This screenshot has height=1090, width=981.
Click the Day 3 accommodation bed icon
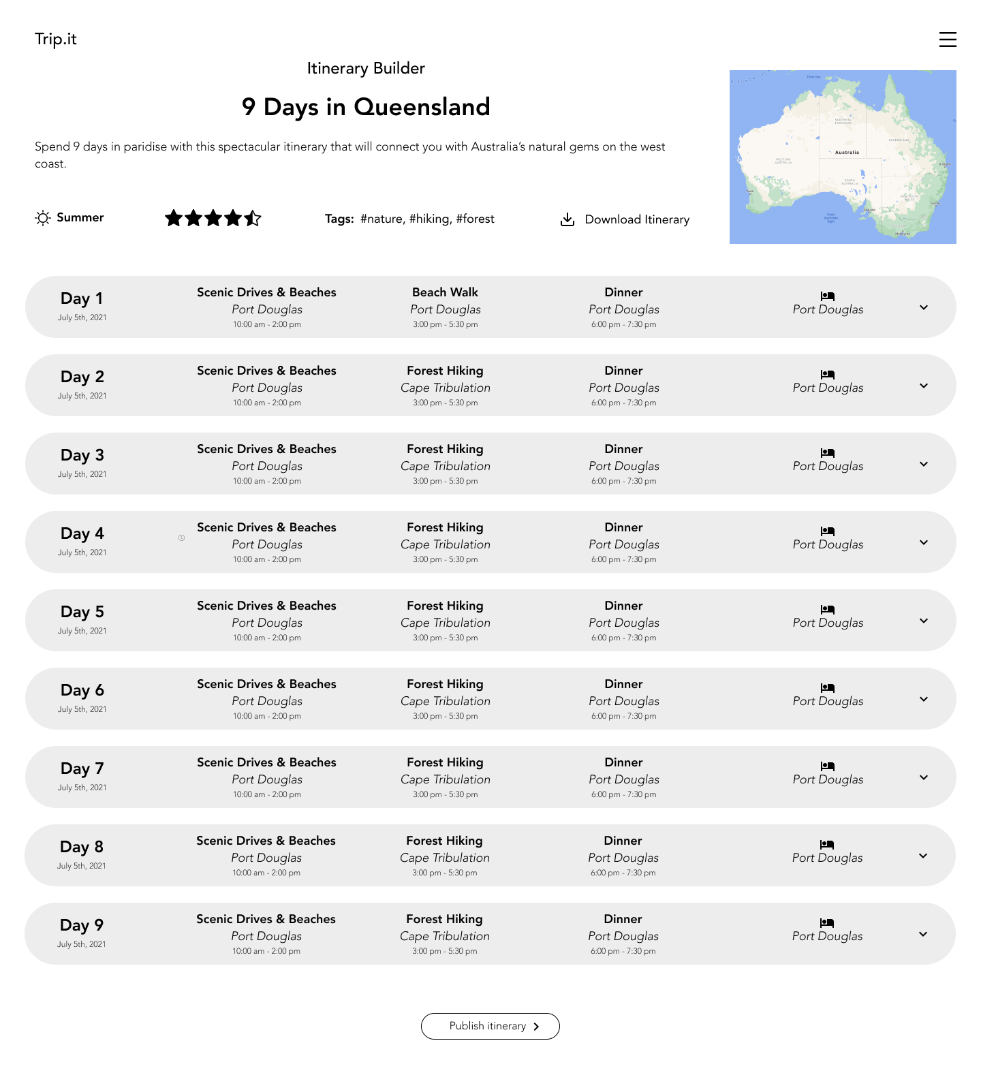[x=828, y=452]
